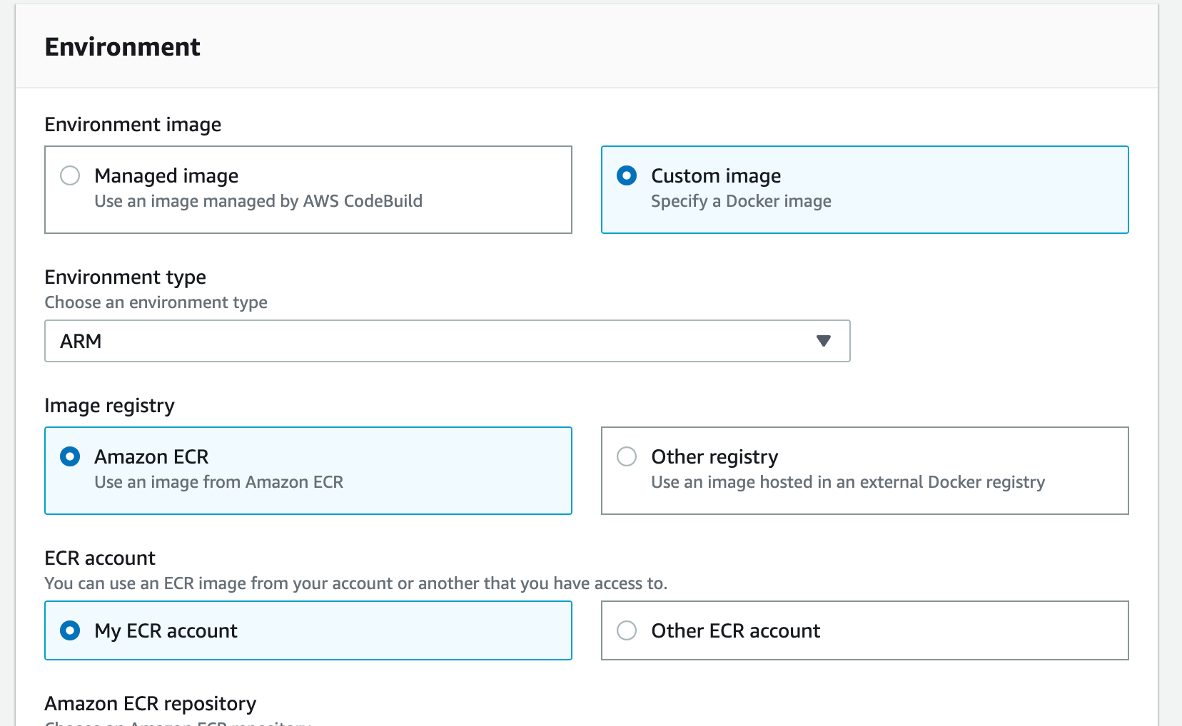Click the 'Amazon ECR repository' label

pyautogui.click(x=151, y=704)
